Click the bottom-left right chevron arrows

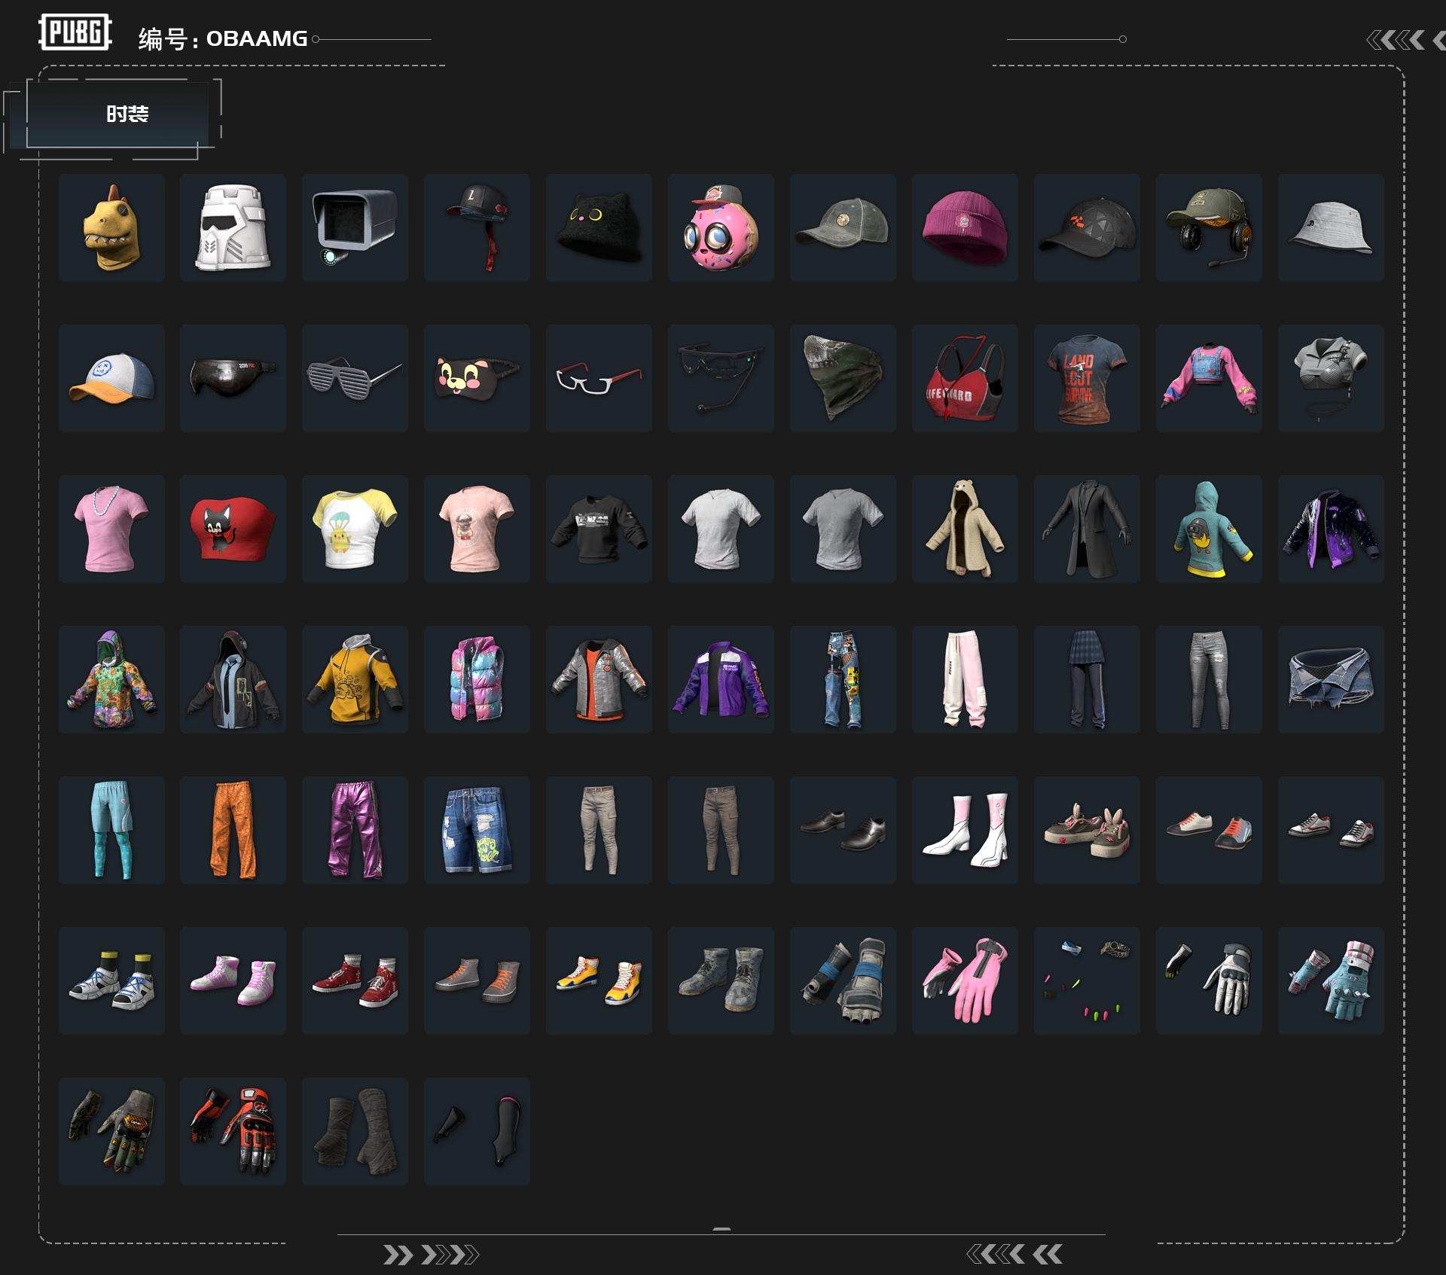tap(430, 1255)
